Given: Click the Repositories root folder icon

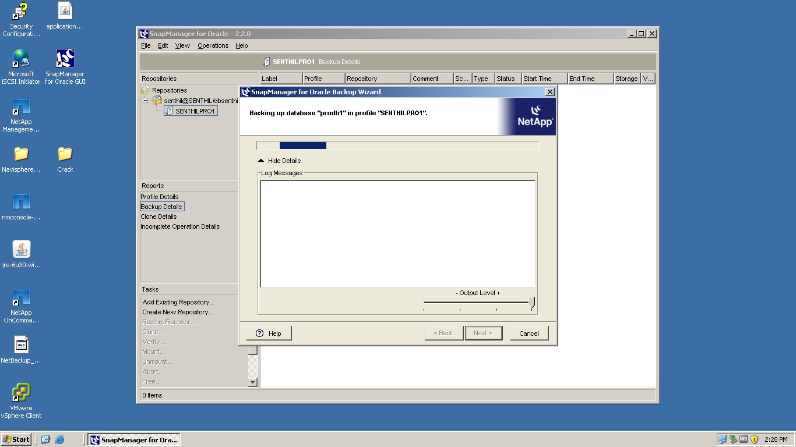Looking at the screenshot, I should (x=145, y=90).
